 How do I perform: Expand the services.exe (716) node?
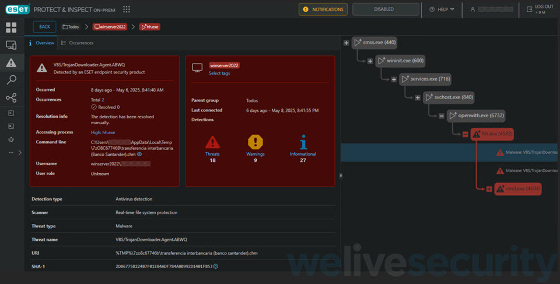[x=394, y=79]
